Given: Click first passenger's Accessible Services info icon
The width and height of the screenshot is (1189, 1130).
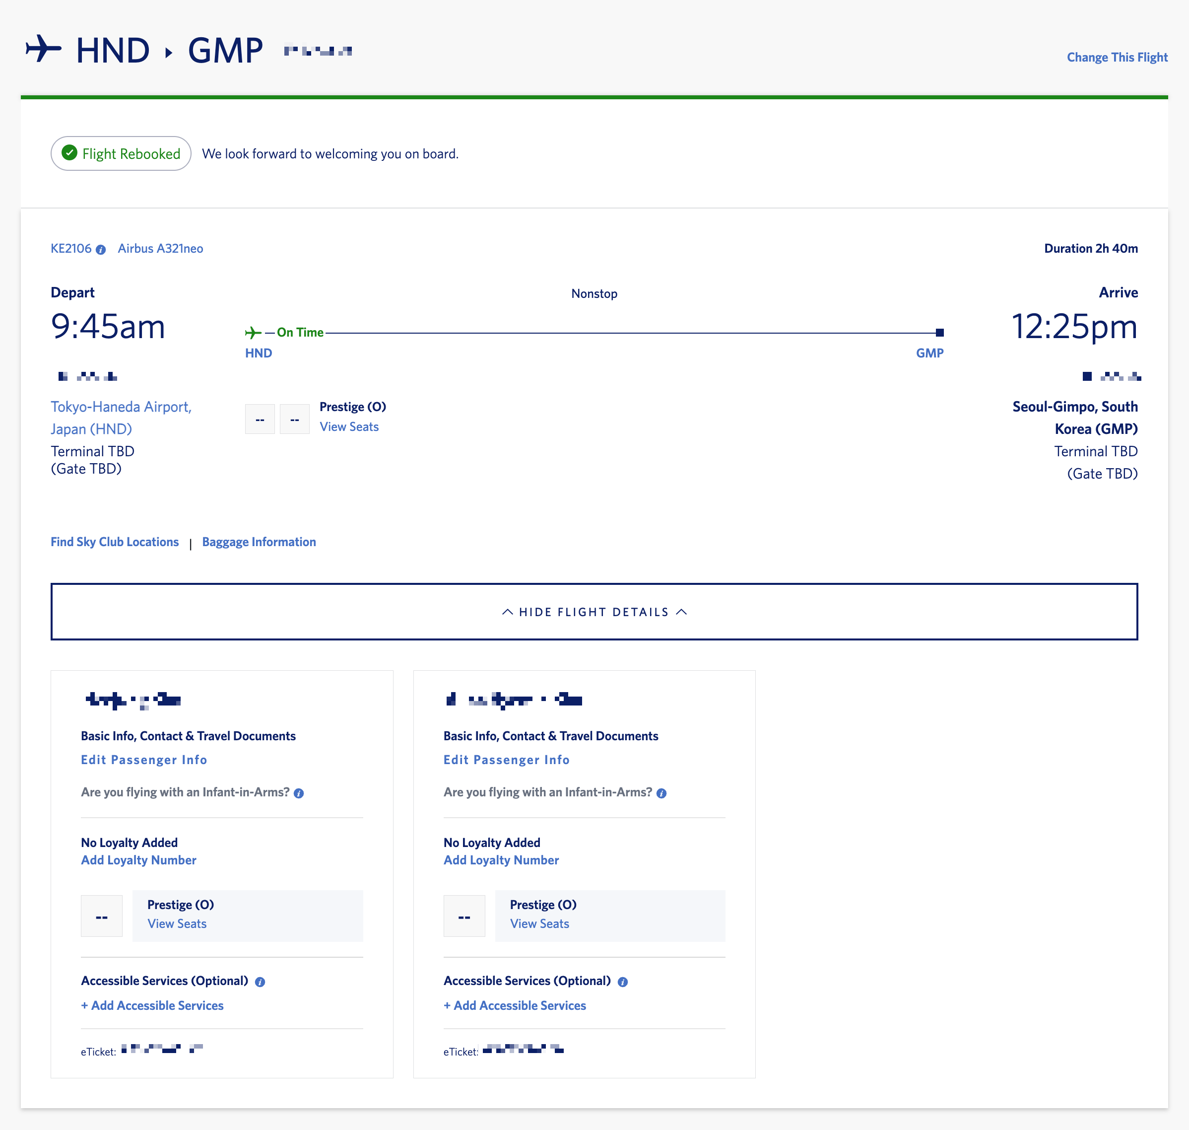Looking at the screenshot, I should [260, 982].
